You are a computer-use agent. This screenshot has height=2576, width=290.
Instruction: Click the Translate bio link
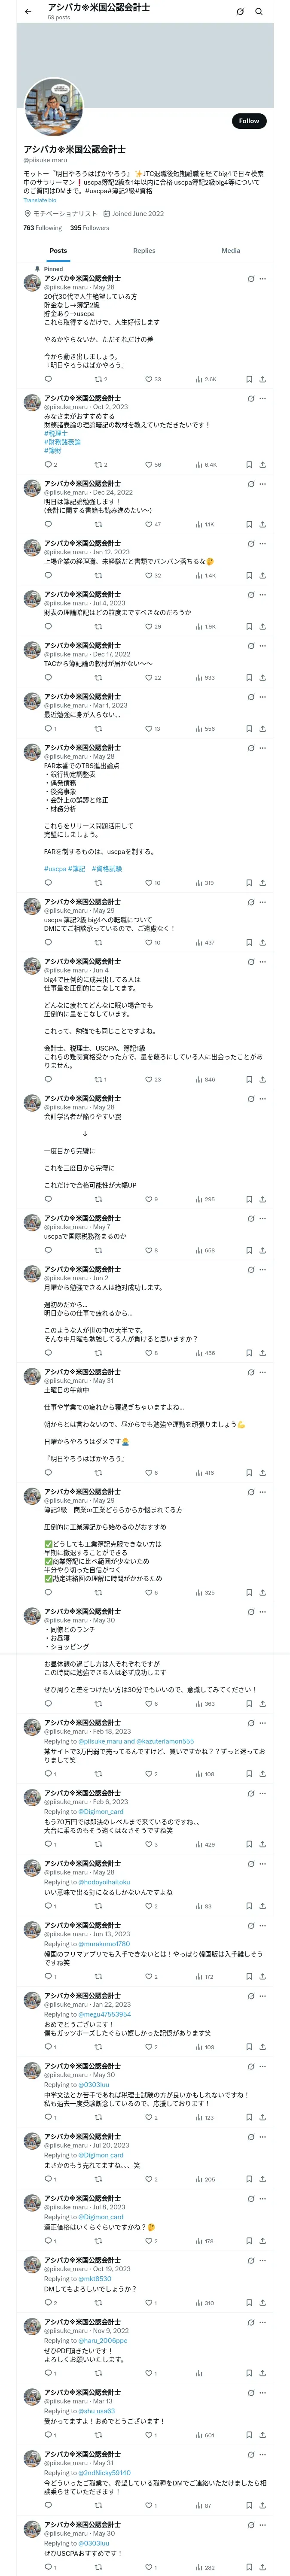pyautogui.click(x=40, y=200)
